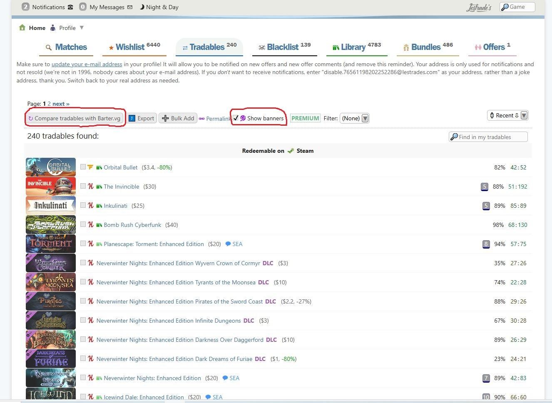Screen dimensions: 552x403
Task: Follow the update your e-mail address link
Action: [87, 64]
